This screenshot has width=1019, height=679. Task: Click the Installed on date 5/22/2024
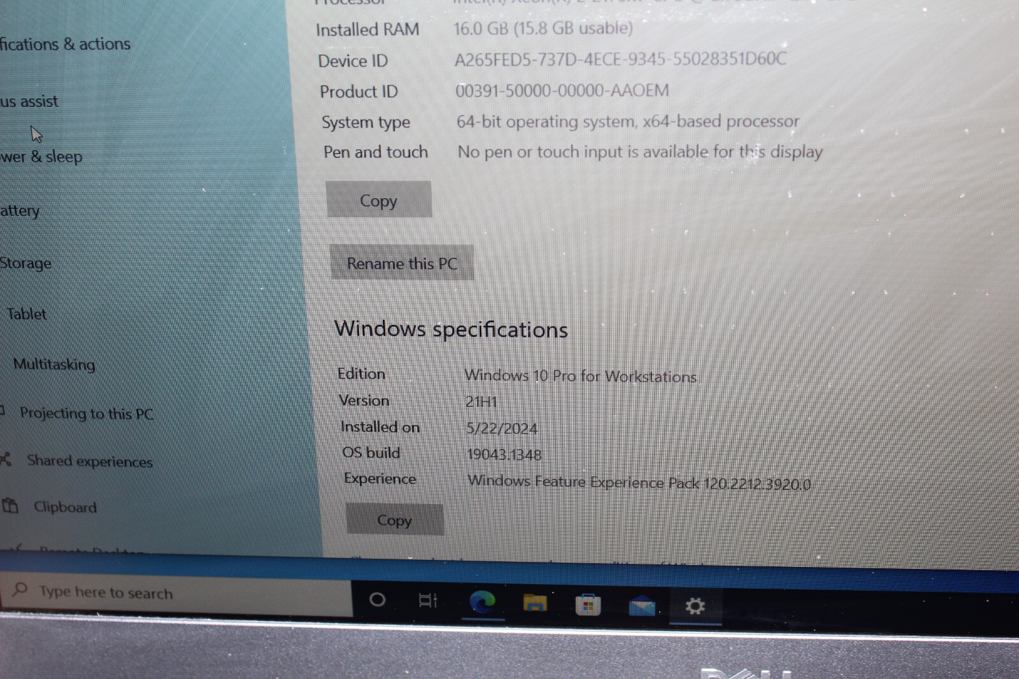click(502, 428)
